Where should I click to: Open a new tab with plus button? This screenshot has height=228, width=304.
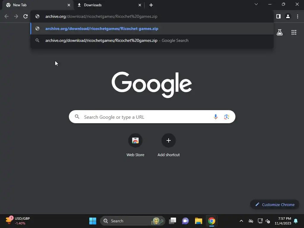point(151,5)
